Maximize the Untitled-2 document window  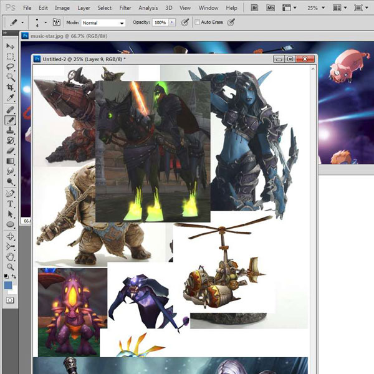(x=290, y=59)
